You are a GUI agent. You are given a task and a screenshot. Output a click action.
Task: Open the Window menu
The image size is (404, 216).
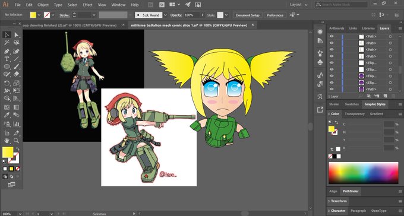pos(118,5)
